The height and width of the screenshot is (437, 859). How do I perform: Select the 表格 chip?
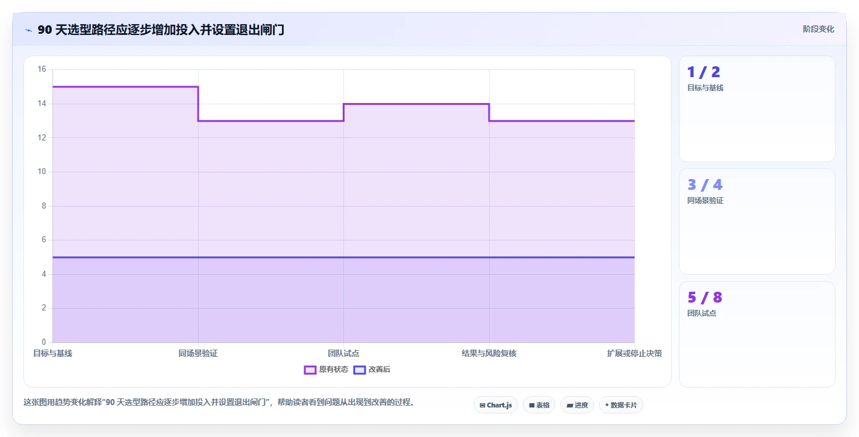point(539,405)
